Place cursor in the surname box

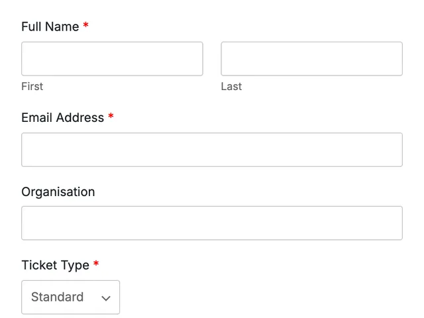coord(311,59)
